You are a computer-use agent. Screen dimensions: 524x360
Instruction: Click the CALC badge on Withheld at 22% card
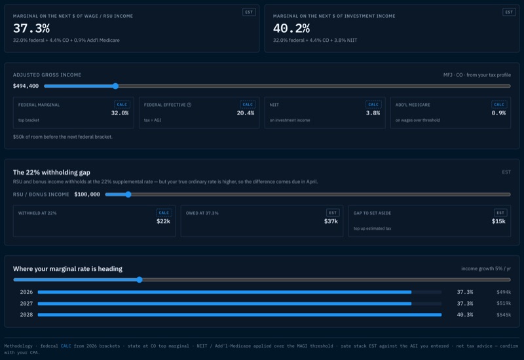pyautogui.click(x=164, y=213)
